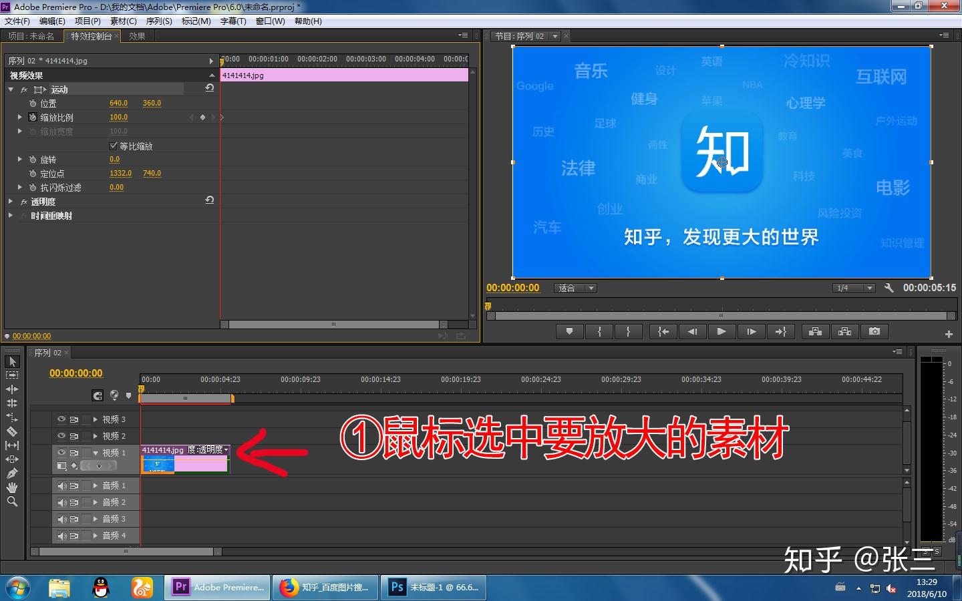Collapse the 运动 effect group

11,89
